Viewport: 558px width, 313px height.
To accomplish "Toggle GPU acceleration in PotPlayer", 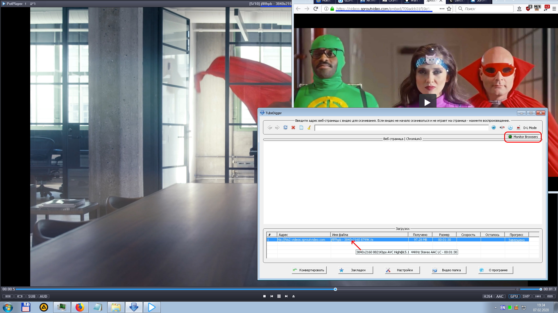I will (514, 296).
